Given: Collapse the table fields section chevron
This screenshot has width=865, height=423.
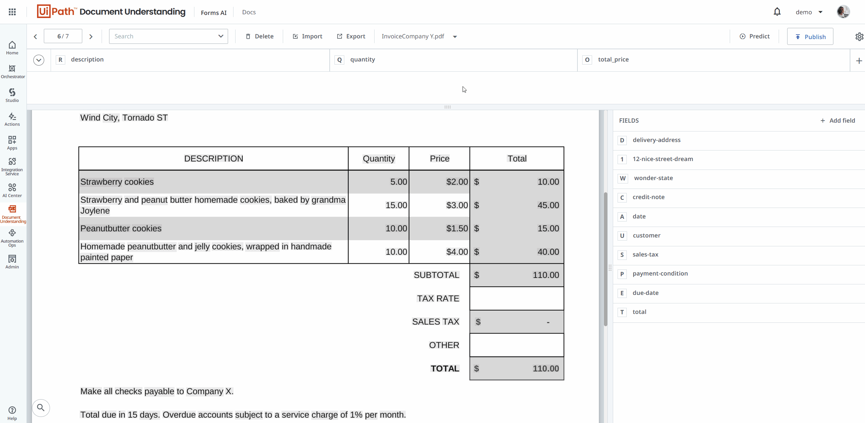Looking at the screenshot, I should coord(39,60).
